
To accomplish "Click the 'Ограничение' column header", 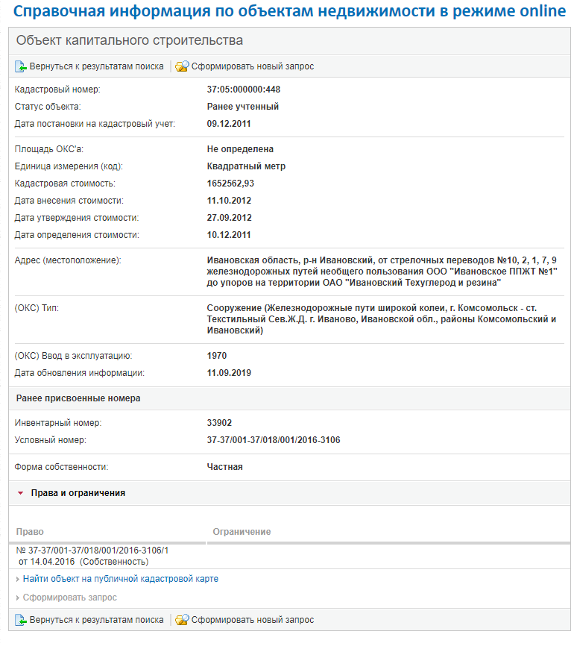I will click(242, 532).
